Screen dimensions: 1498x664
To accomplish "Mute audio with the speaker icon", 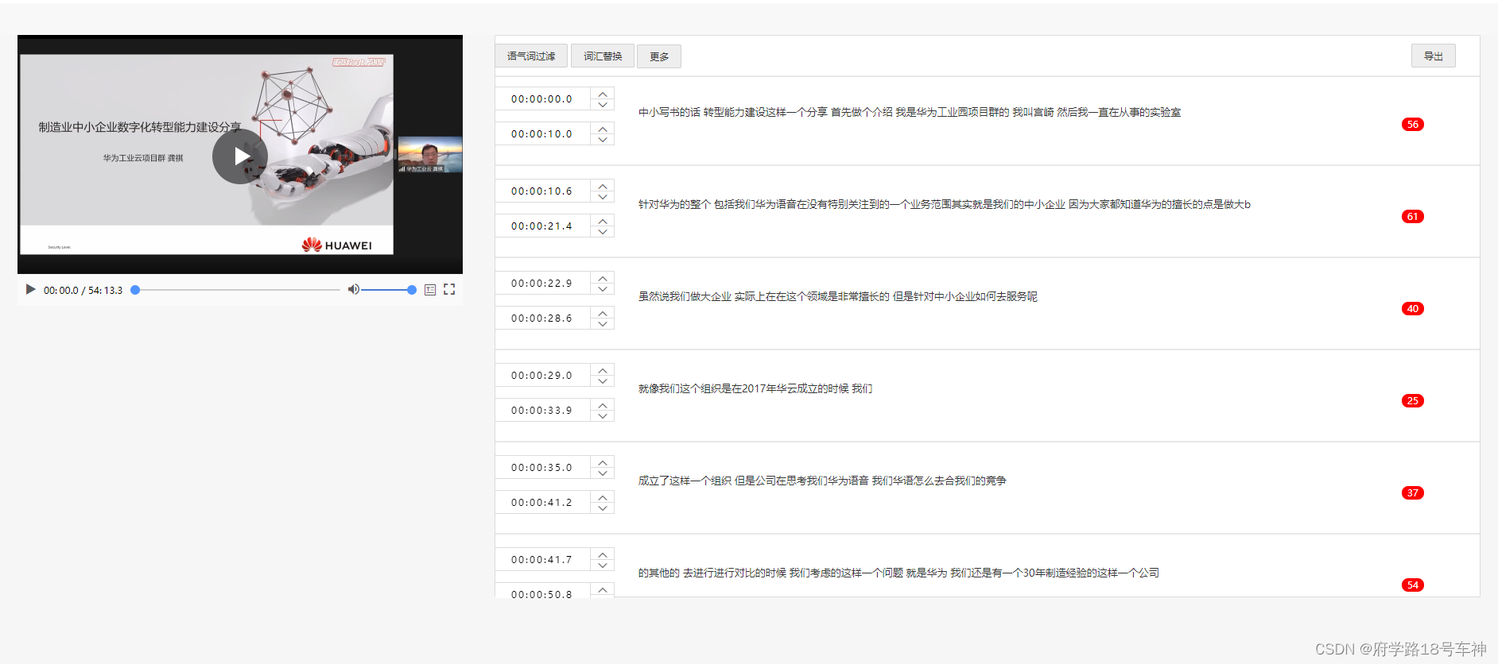I will [x=353, y=289].
